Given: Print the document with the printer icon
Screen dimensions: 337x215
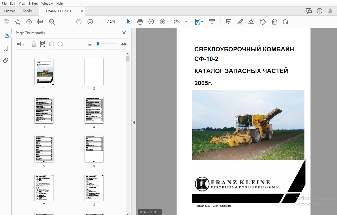Looking at the screenshot, I should [40, 22].
